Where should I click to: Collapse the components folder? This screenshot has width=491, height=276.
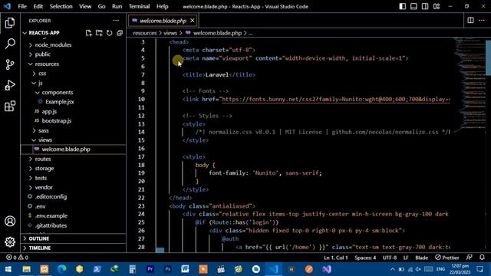pyautogui.click(x=74, y=92)
